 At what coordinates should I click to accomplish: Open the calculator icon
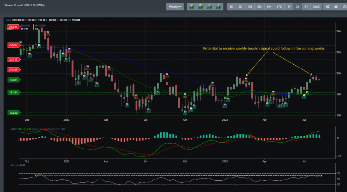(x=336, y=7)
